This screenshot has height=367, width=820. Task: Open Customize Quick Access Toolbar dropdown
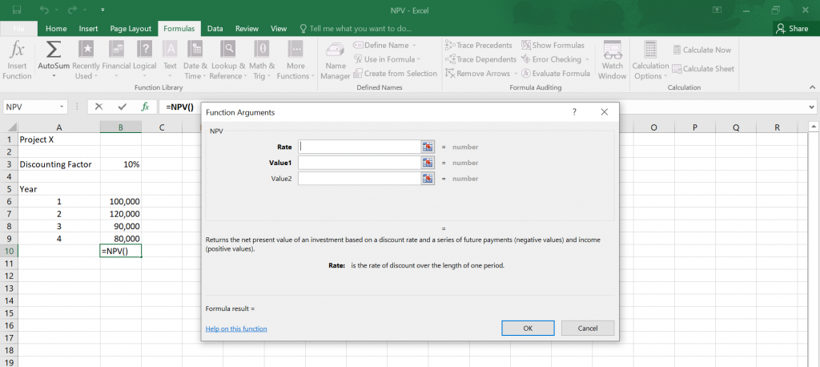pyautogui.click(x=102, y=10)
